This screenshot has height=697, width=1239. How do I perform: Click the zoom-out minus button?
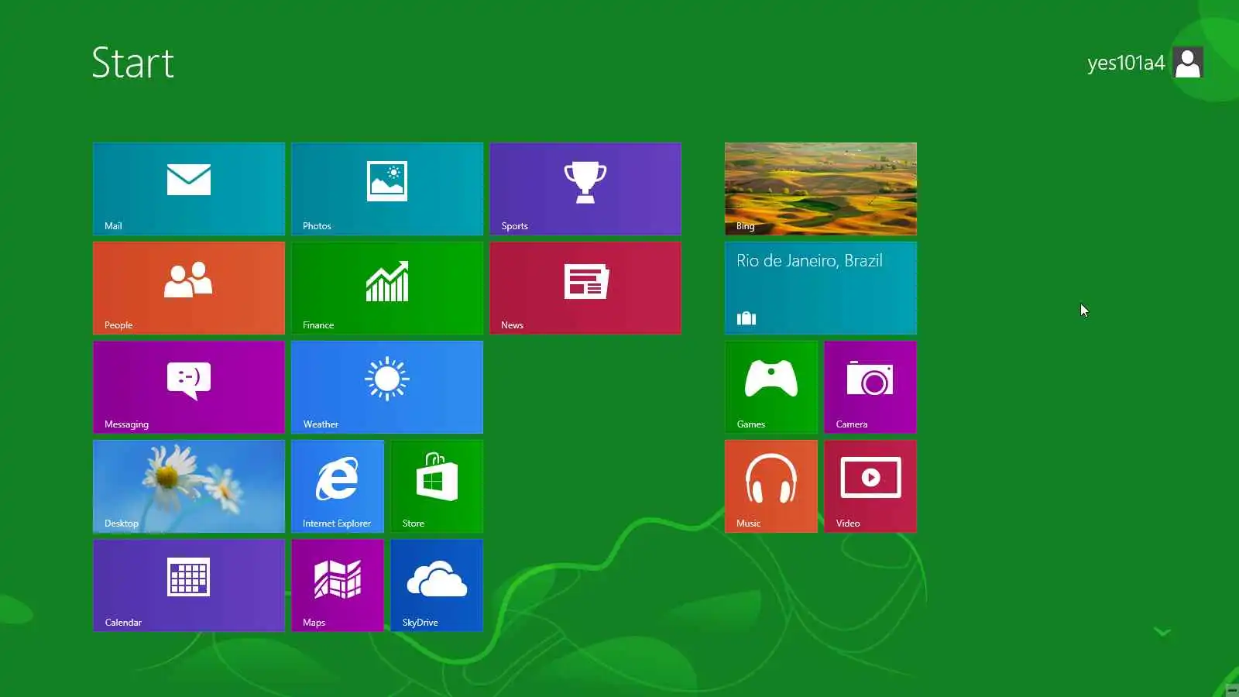[x=1232, y=690]
